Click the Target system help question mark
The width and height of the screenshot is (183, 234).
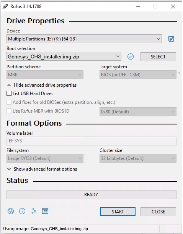click(x=179, y=74)
